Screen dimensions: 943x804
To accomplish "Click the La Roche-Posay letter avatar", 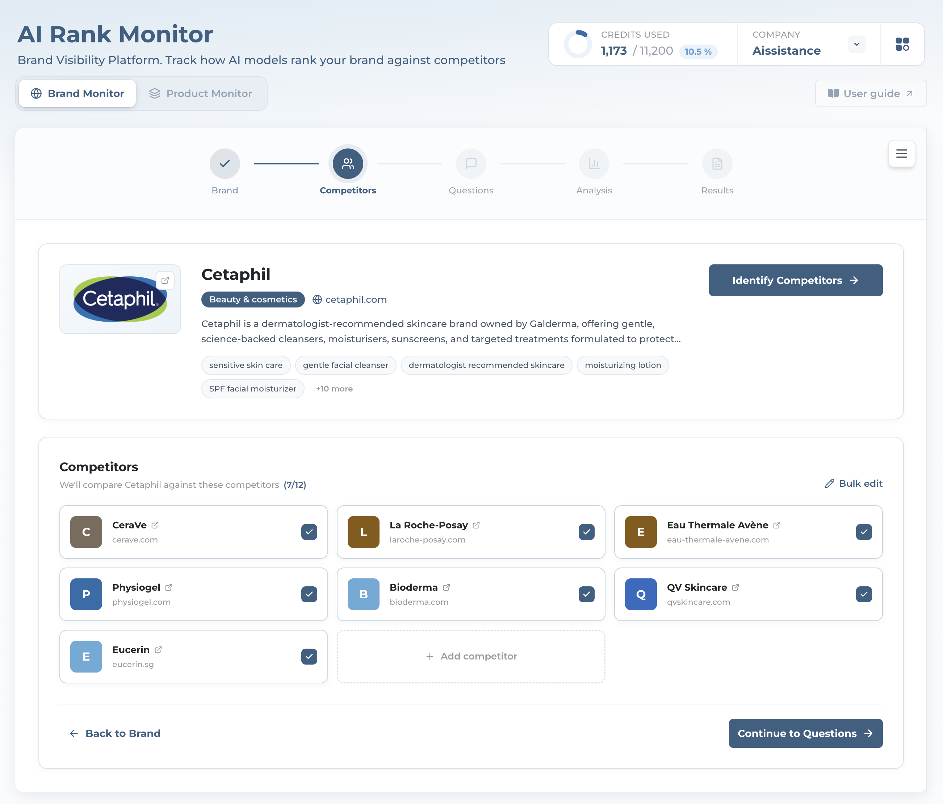I will (364, 532).
